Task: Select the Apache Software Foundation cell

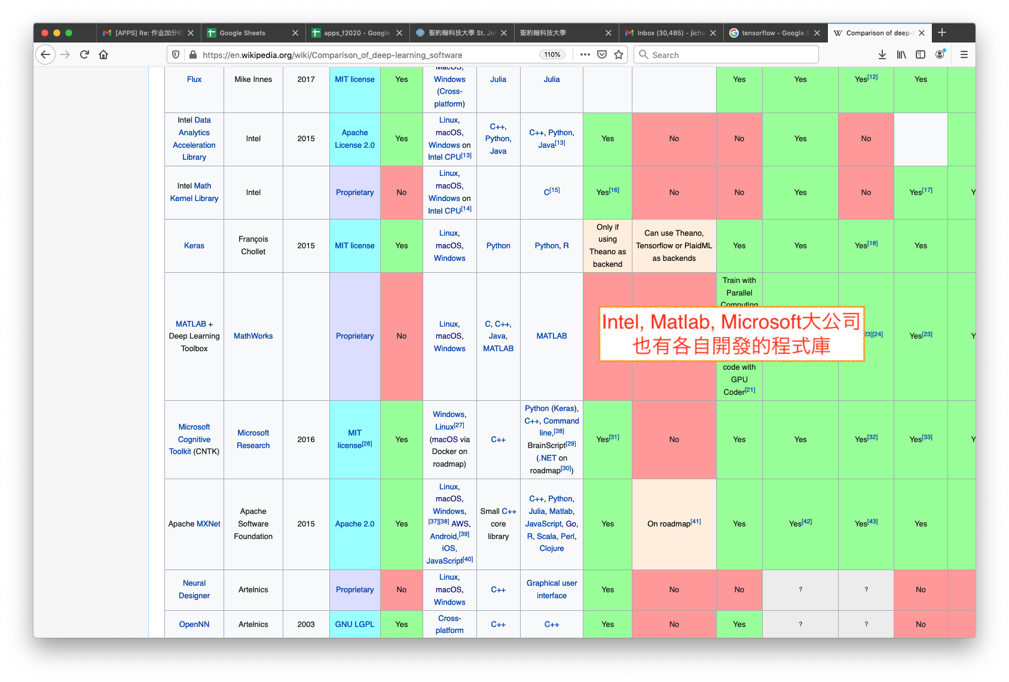Action: click(253, 523)
